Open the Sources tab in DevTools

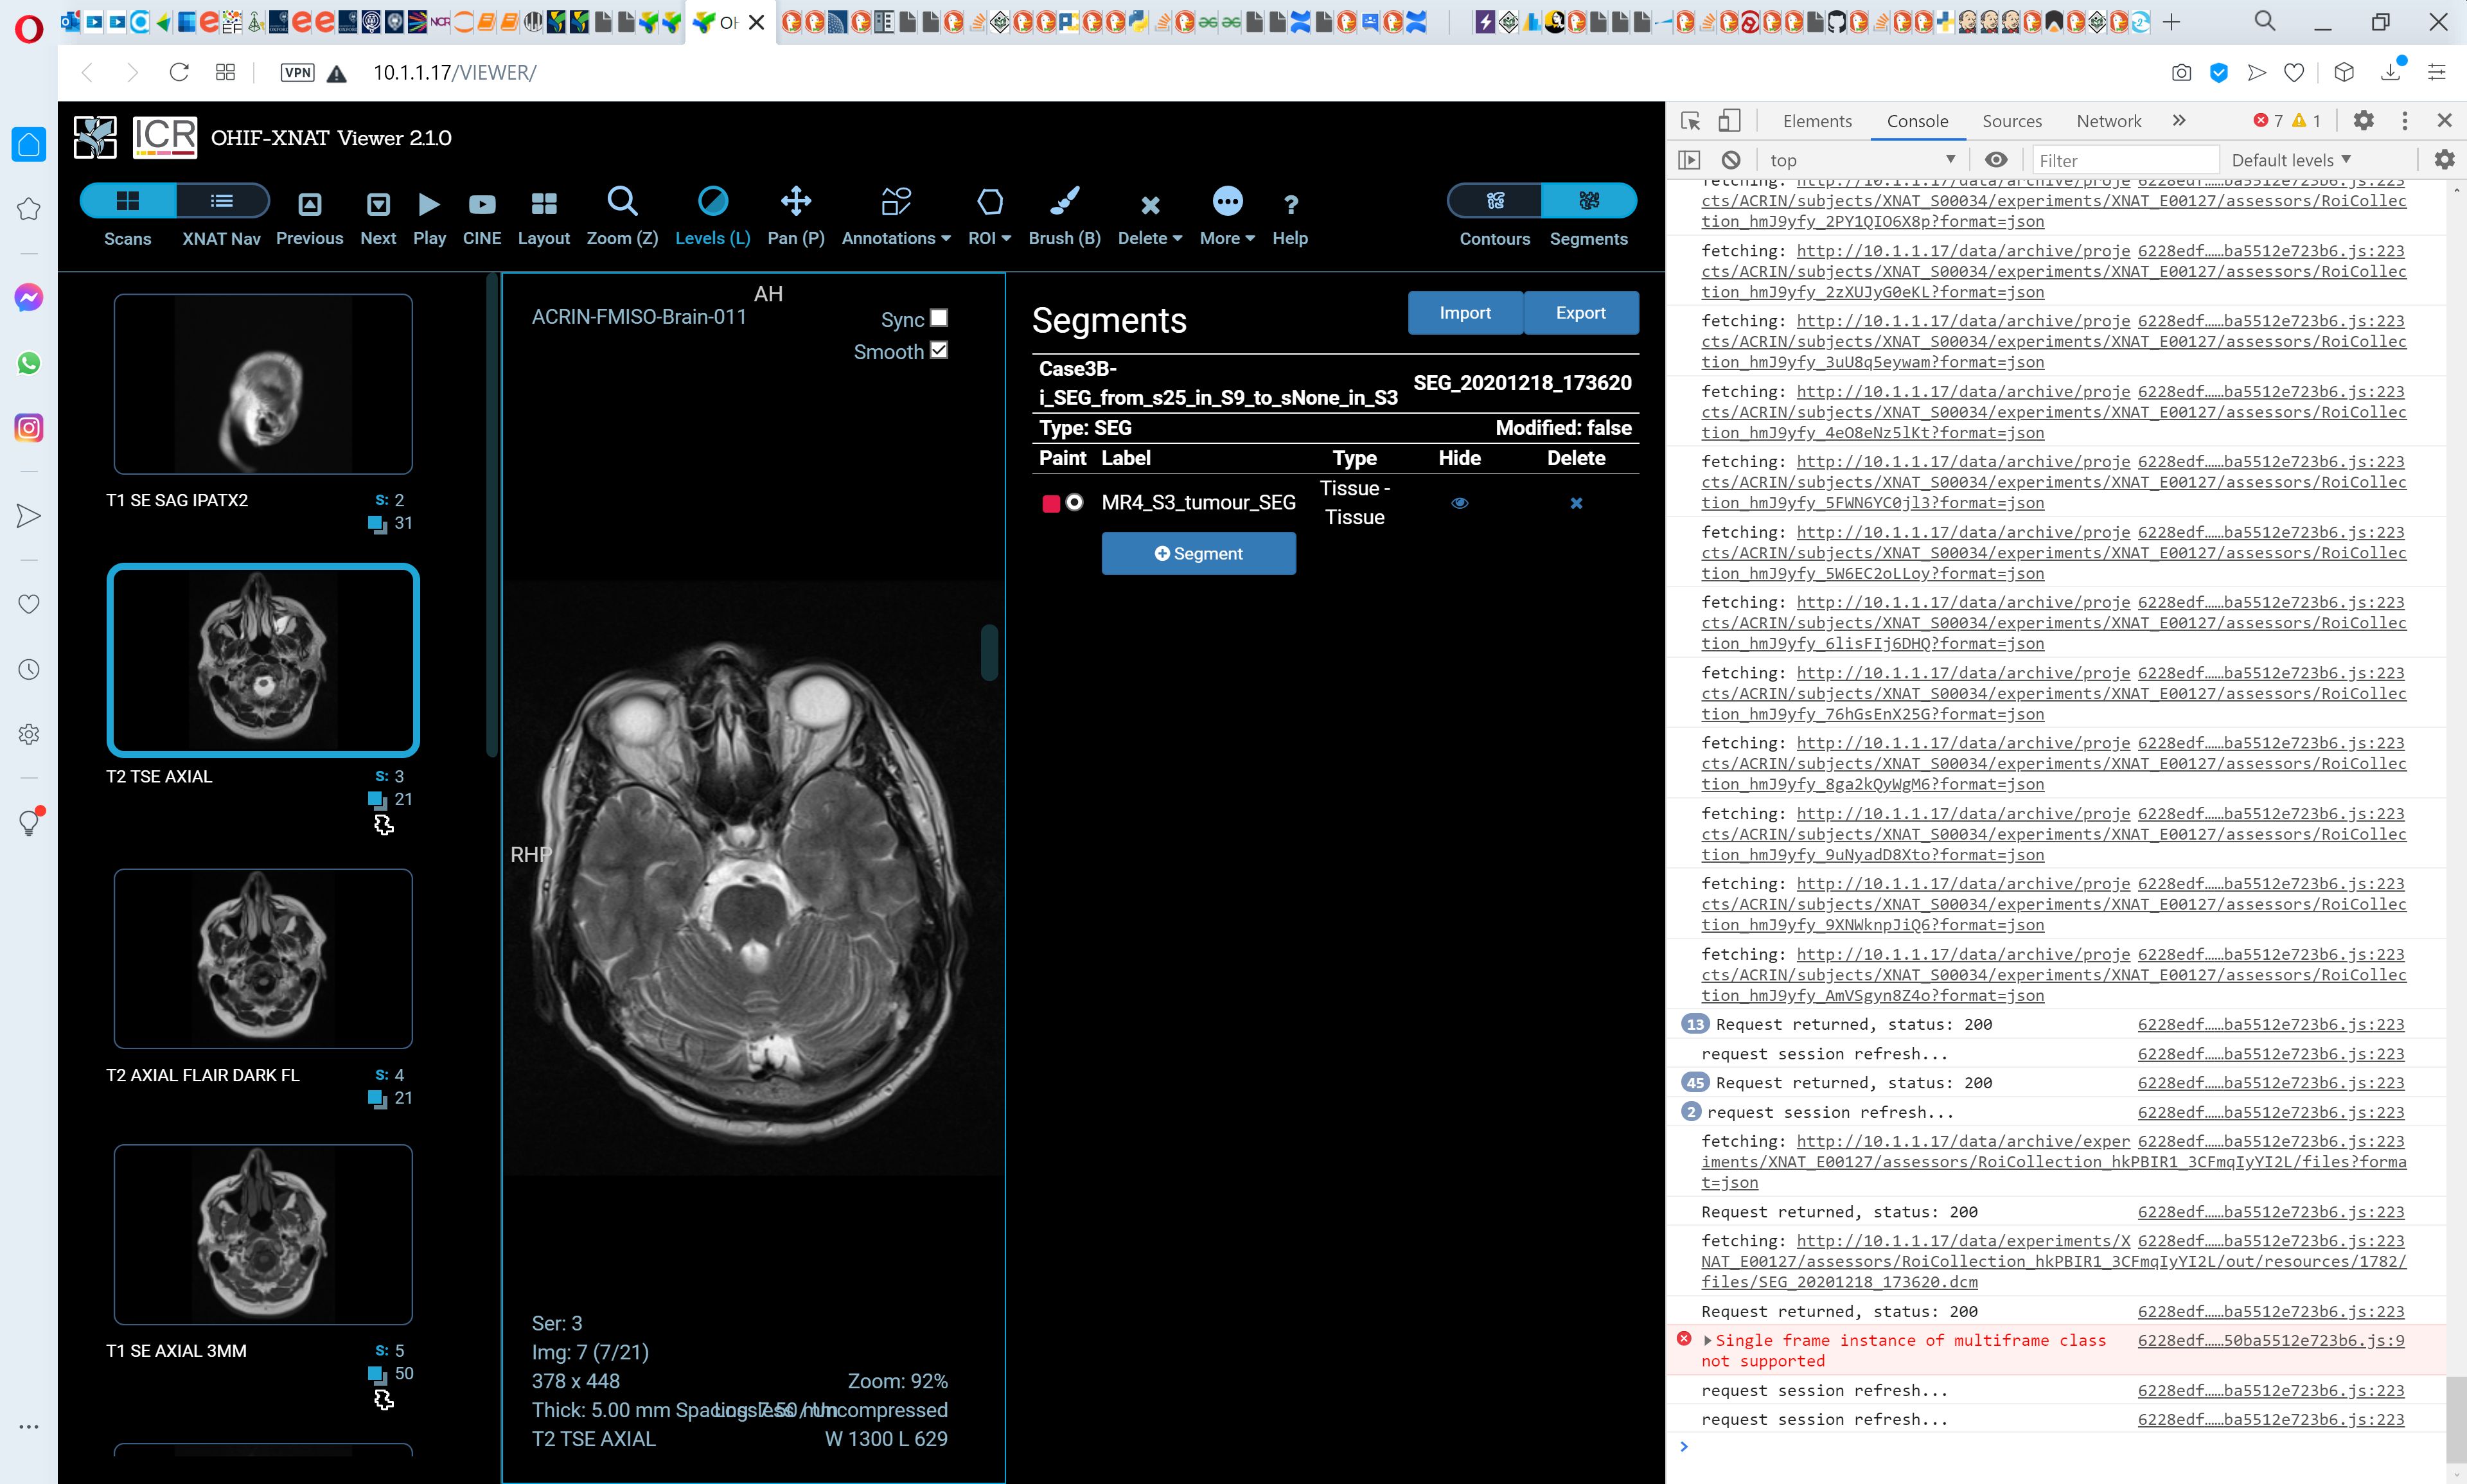point(2011,120)
